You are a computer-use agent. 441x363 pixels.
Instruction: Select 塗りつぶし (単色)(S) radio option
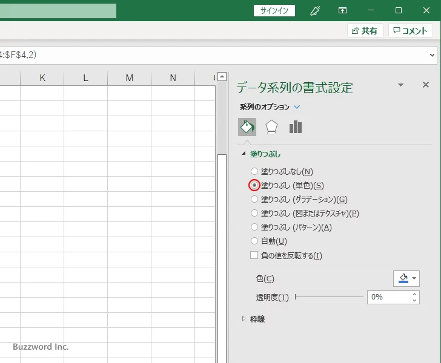click(x=254, y=185)
